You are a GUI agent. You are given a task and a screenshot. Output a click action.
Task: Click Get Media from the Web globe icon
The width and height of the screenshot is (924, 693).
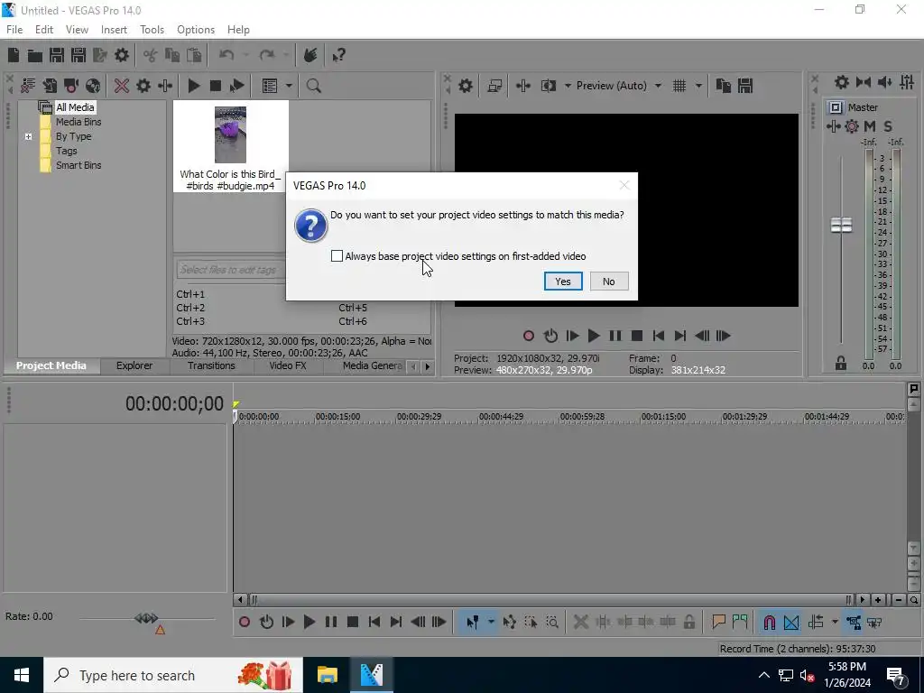pyautogui.click(x=93, y=86)
